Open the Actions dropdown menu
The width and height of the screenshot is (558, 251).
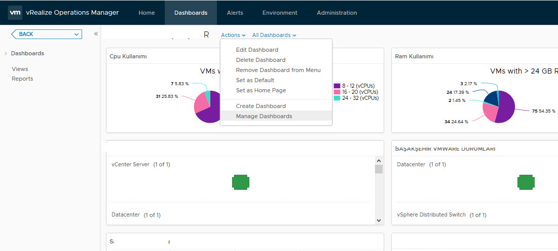pos(233,35)
